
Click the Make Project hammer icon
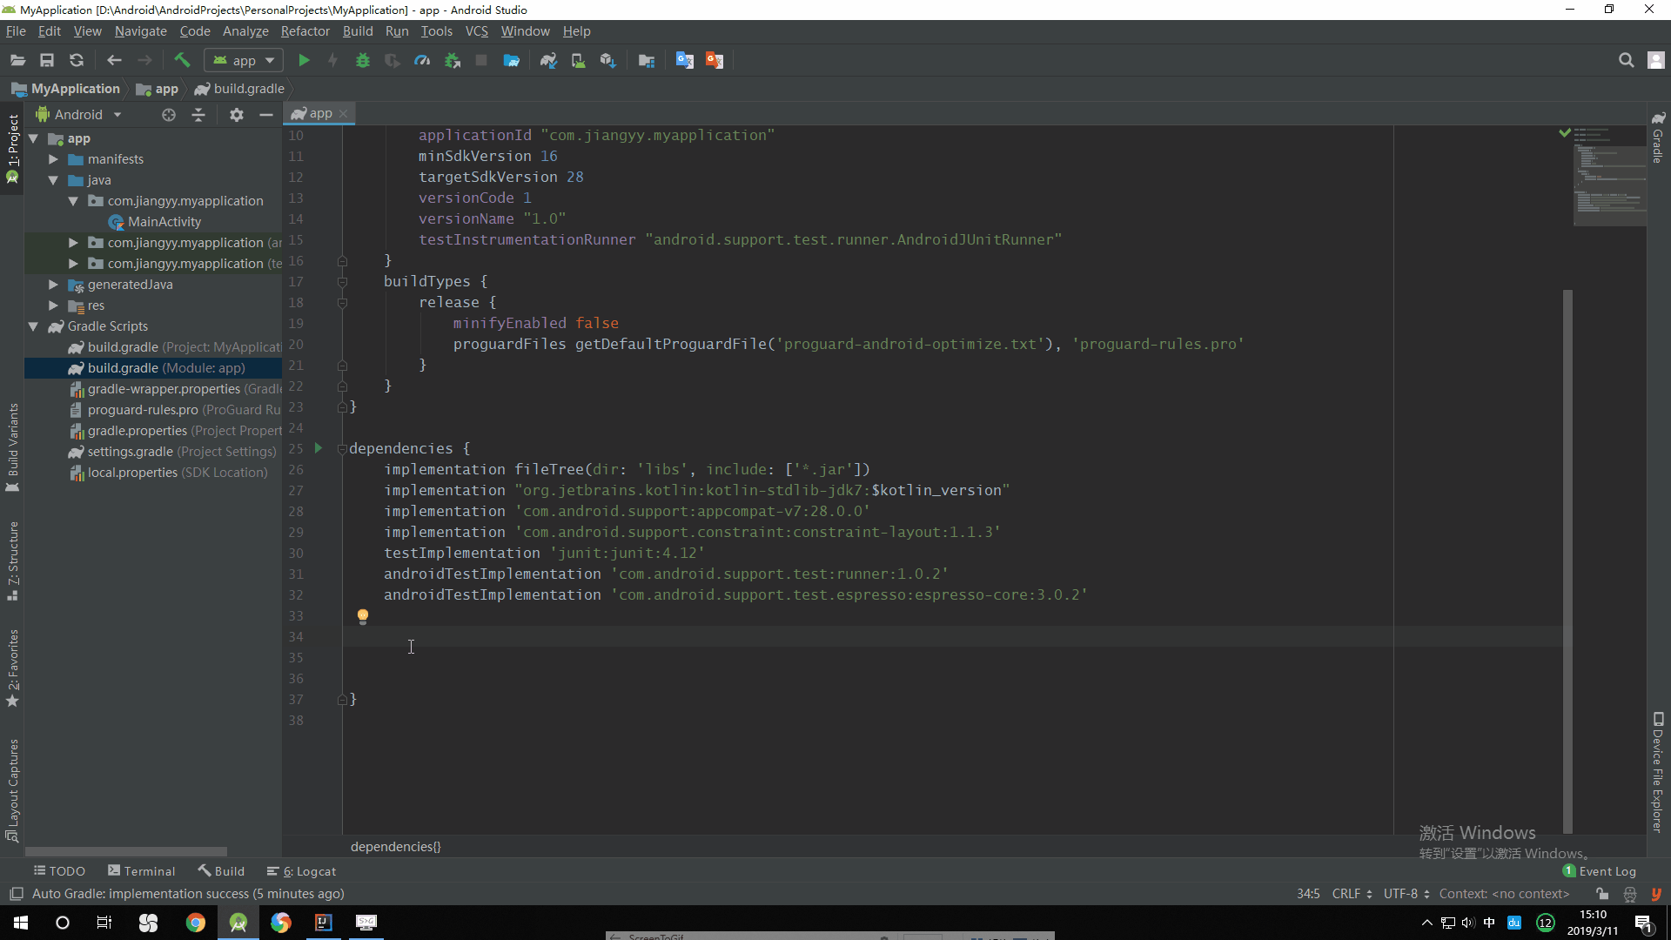click(x=182, y=61)
